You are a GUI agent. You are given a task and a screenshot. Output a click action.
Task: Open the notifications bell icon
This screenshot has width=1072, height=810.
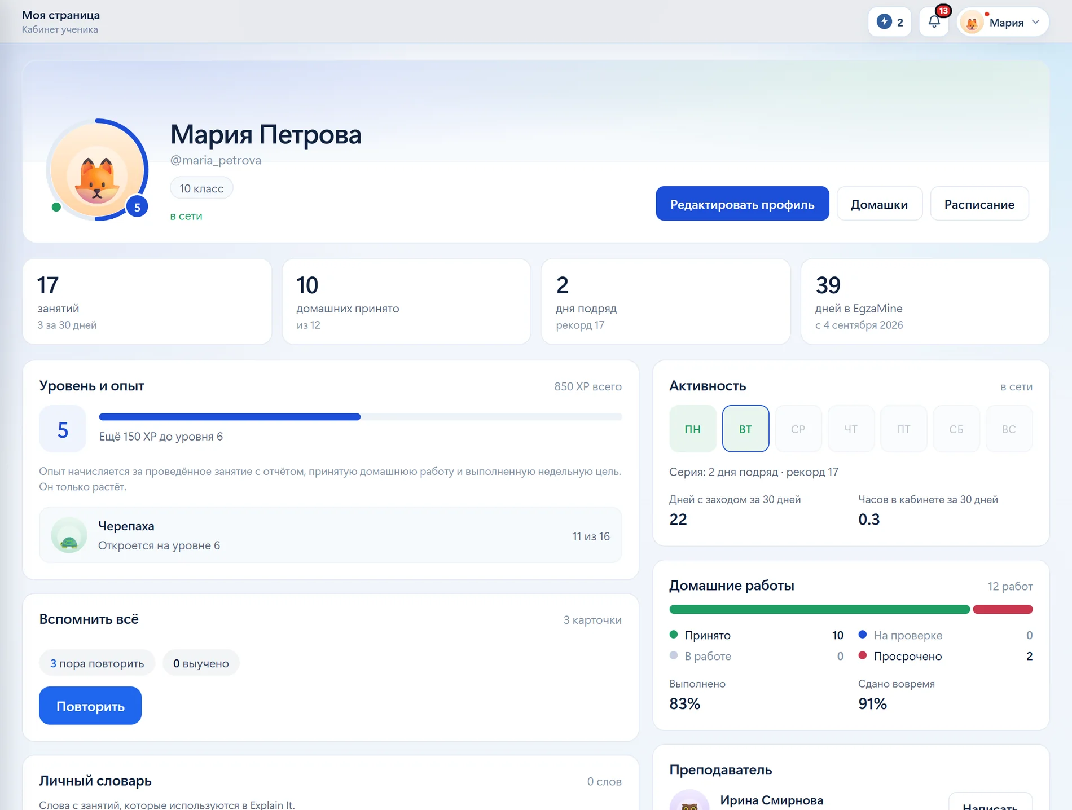tap(934, 22)
